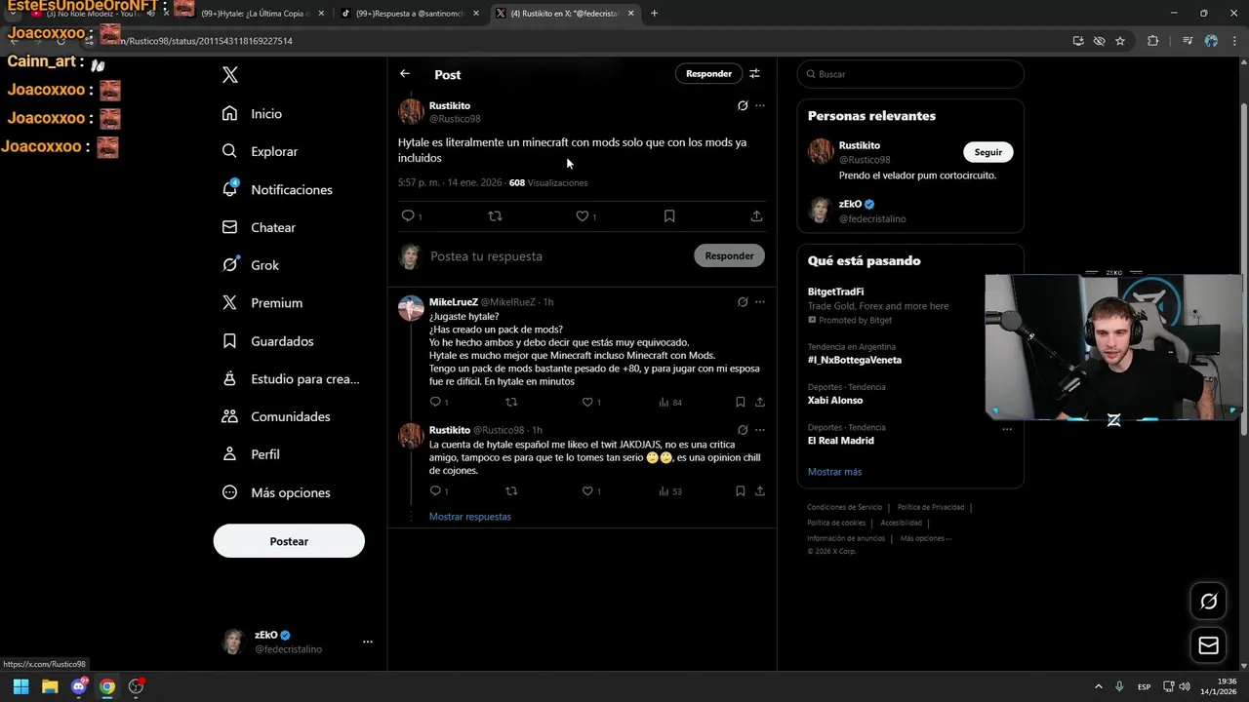Click Grok icon on Rustikito reply
1249x702 pixels.
tap(743, 430)
